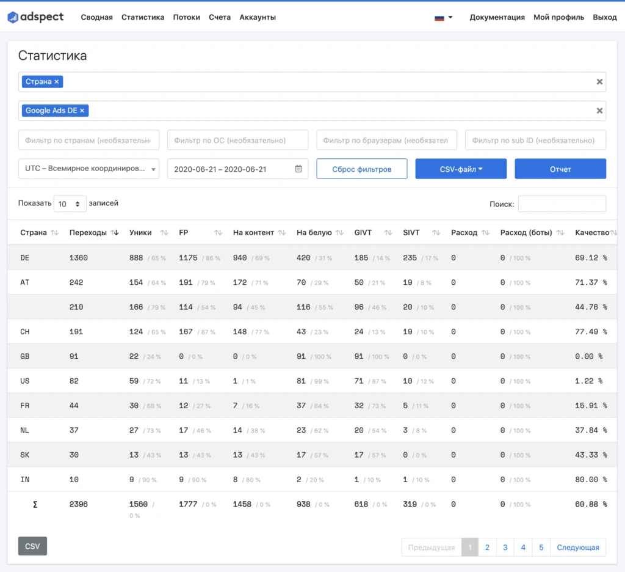This screenshot has width=625, height=572.
Task: Sort by На белую column arrows
Action: click(x=339, y=232)
